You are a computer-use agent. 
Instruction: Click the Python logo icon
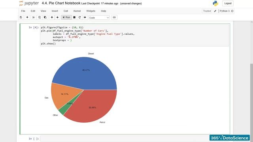[215, 4]
